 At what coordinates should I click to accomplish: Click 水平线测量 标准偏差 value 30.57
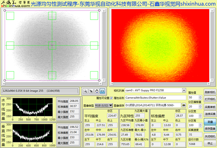[x=74, y=106]
